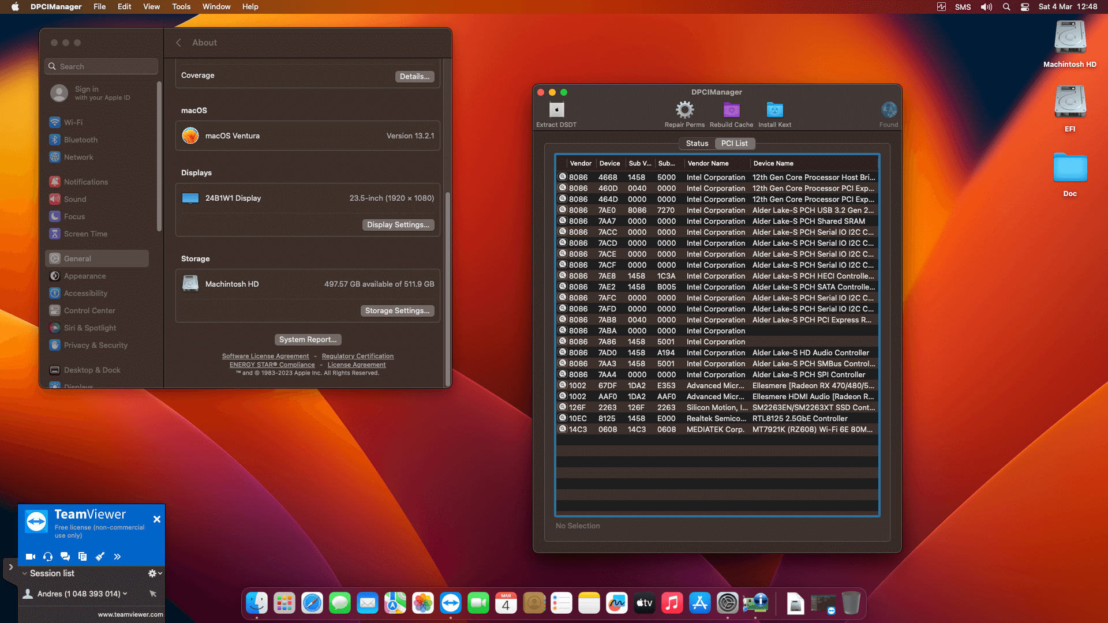The height and width of the screenshot is (623, 1108).
Task: Click the Install Kext folder icon
Action: click(774, 110)
